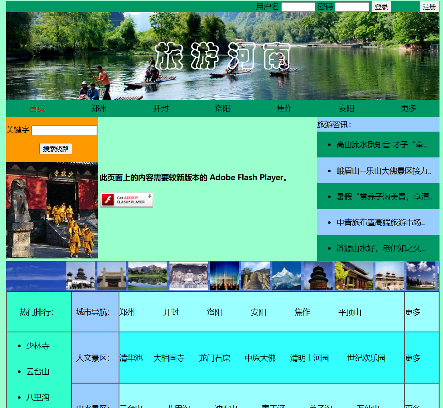
Task: Click the 清明上河园 attraction link
Action: pos(309,358)
